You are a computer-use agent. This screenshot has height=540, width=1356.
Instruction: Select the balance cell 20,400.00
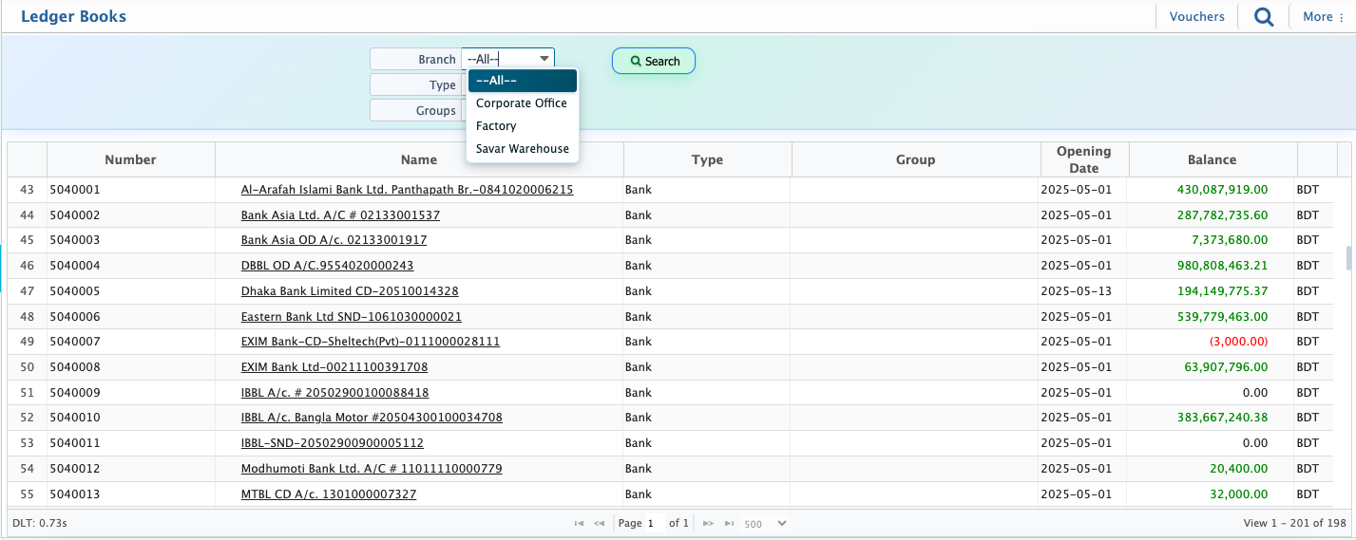coord(1212,469)
